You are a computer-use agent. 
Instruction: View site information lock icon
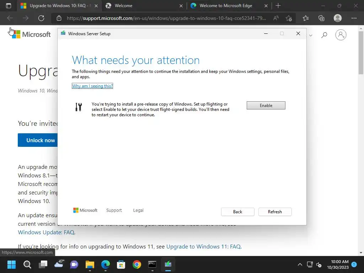click(59, 18)
